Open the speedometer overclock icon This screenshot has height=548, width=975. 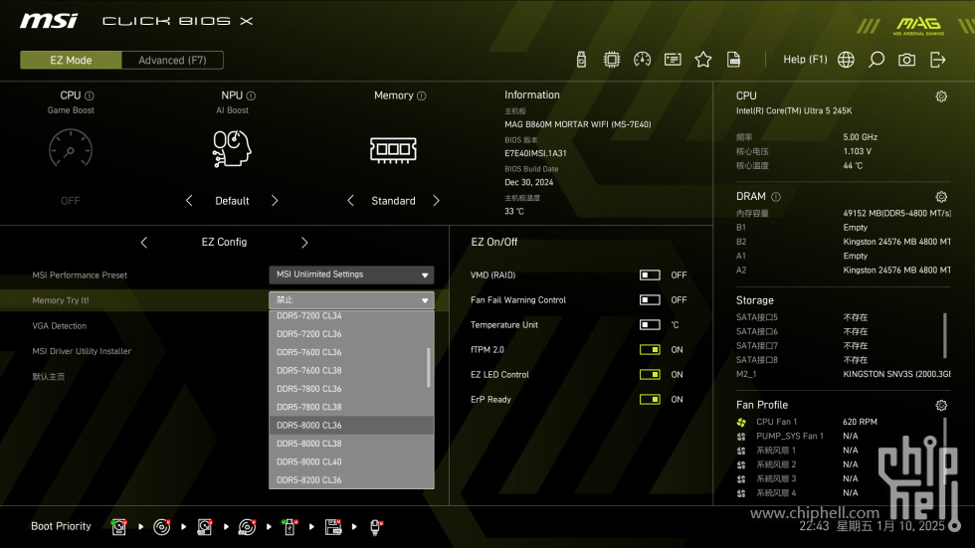(x=643, y=60)
